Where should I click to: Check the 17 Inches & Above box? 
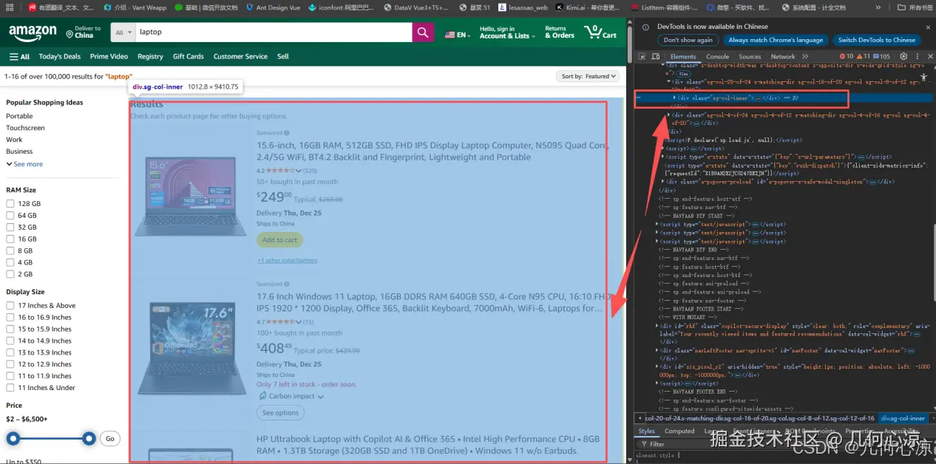coord(10,305)
